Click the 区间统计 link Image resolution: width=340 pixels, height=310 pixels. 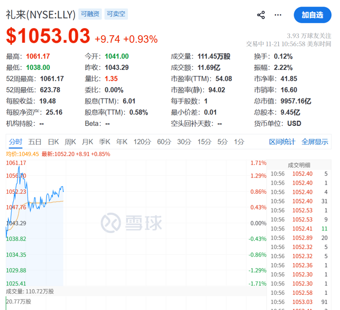coord(282,142)
